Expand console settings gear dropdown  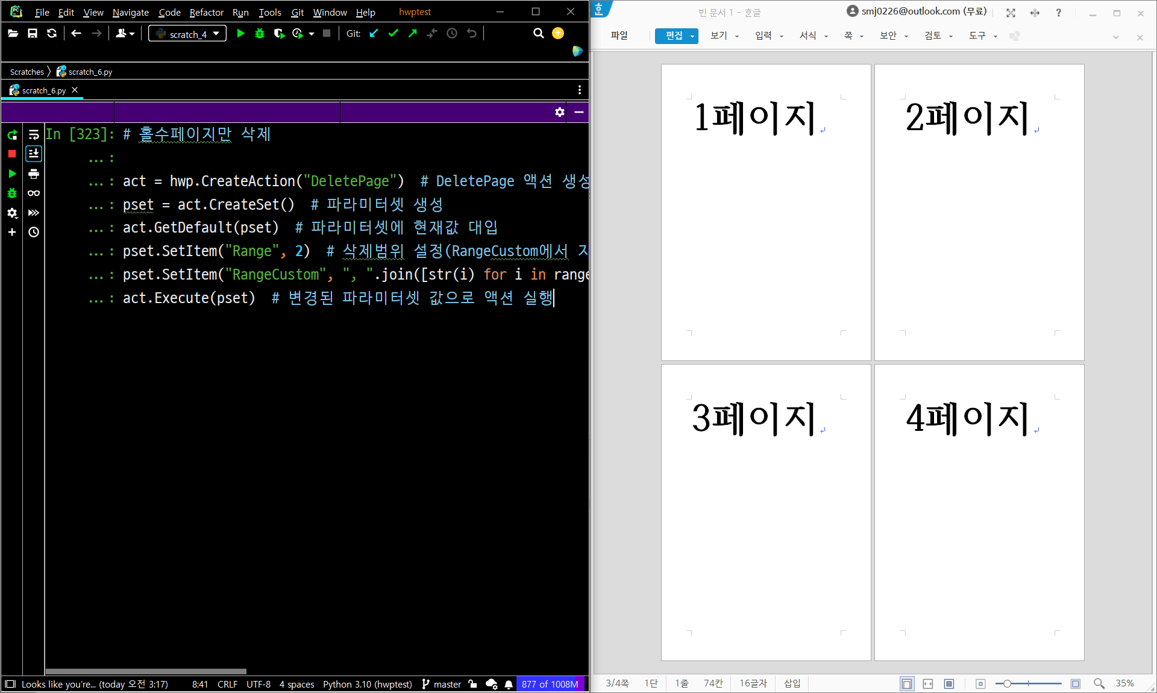point(12,213)
